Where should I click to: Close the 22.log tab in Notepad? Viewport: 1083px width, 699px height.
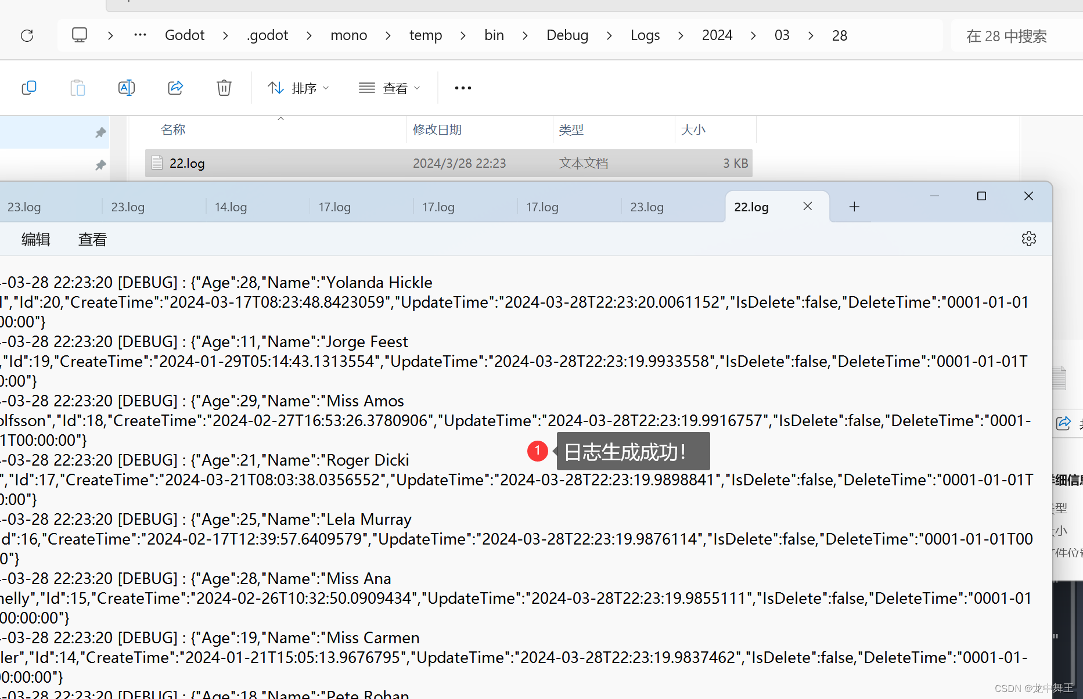(x=807, y=206)
